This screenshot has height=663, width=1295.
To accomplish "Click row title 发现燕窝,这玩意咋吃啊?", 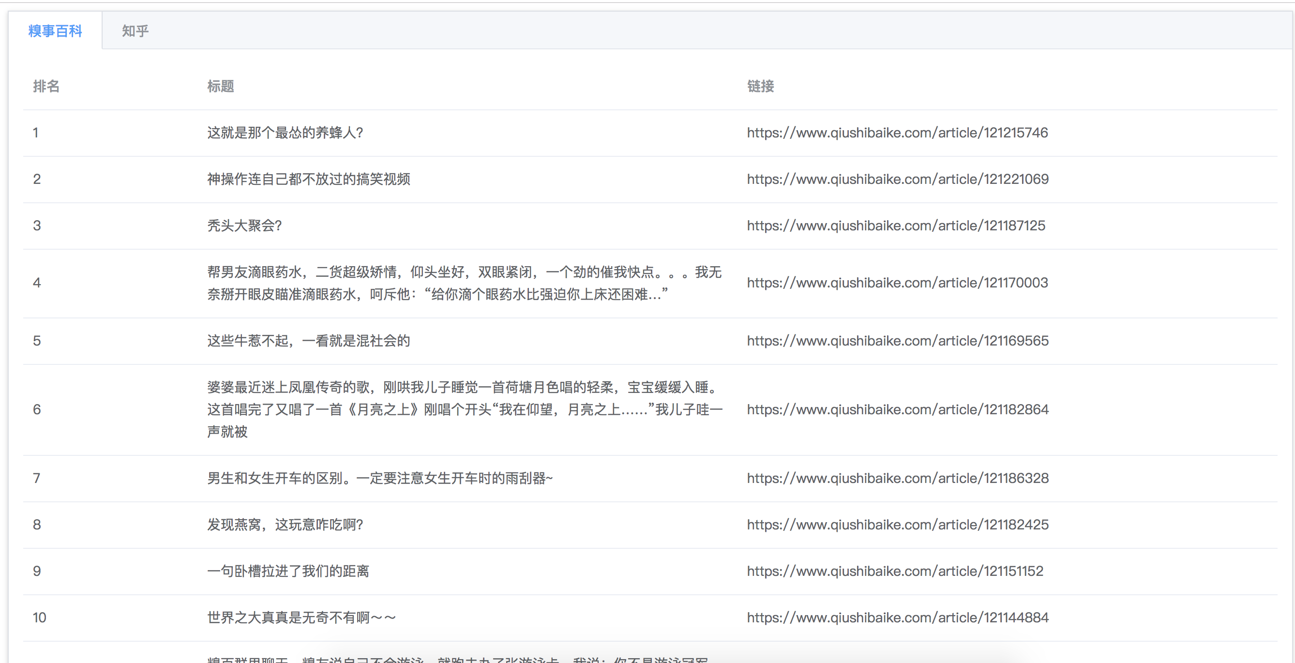I will 285,525.
